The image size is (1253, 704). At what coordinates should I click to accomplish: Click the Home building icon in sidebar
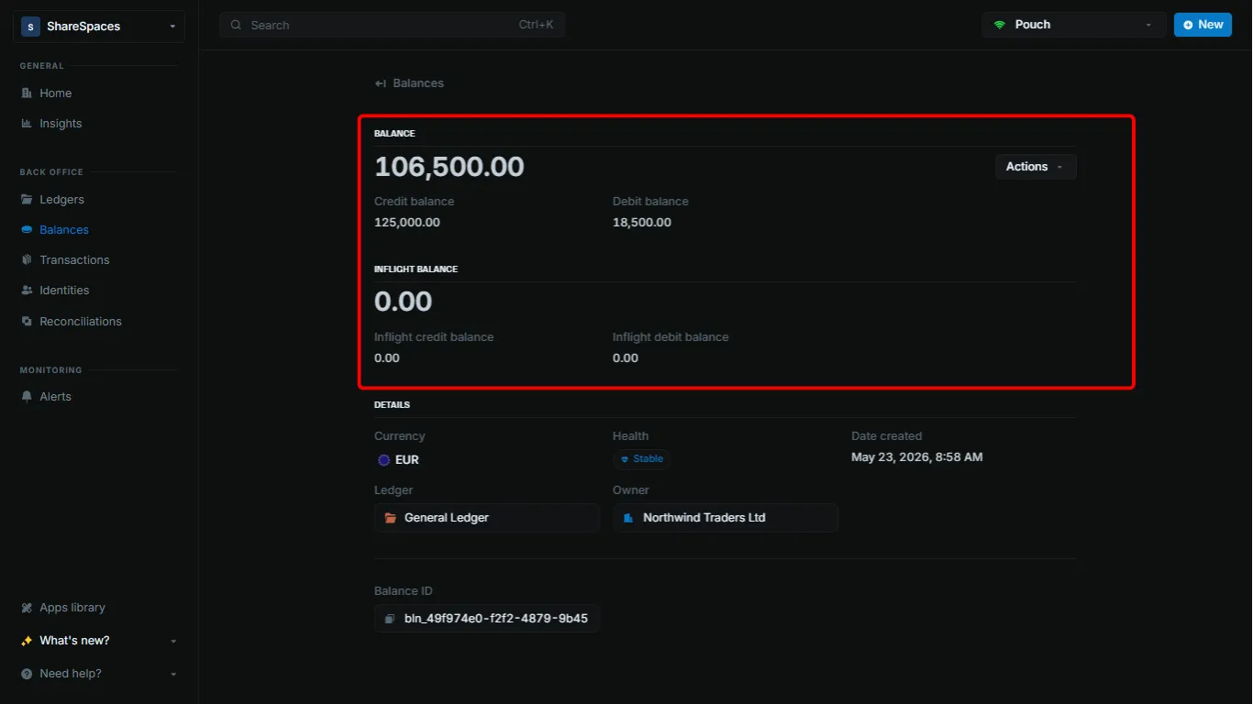(27, 93)
